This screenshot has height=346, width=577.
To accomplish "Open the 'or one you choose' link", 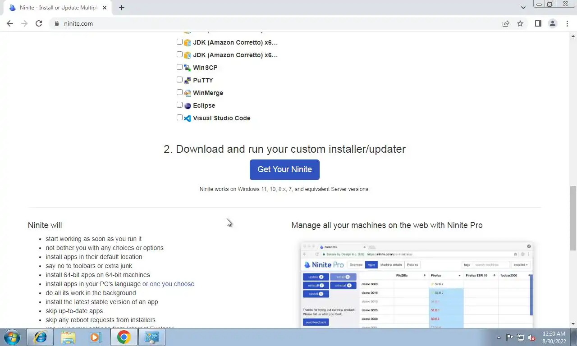I will click(168, 284).
